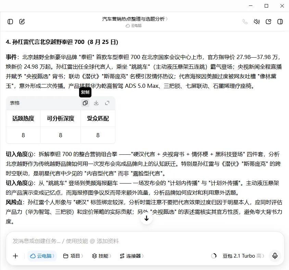289x270 pixels.
Task: Click the phone call icon
Action: 245,22
